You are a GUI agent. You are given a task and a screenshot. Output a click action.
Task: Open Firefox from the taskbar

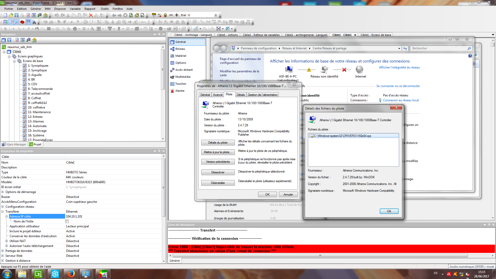(x=70, y=274)
